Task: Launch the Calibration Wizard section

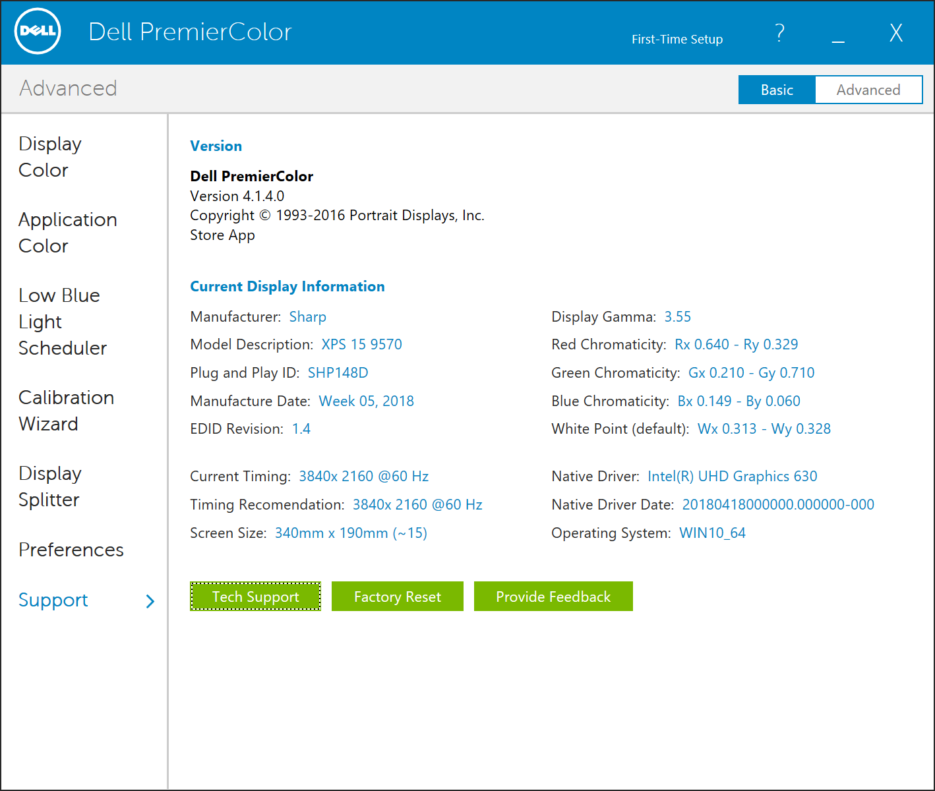Action: point(66,411)
